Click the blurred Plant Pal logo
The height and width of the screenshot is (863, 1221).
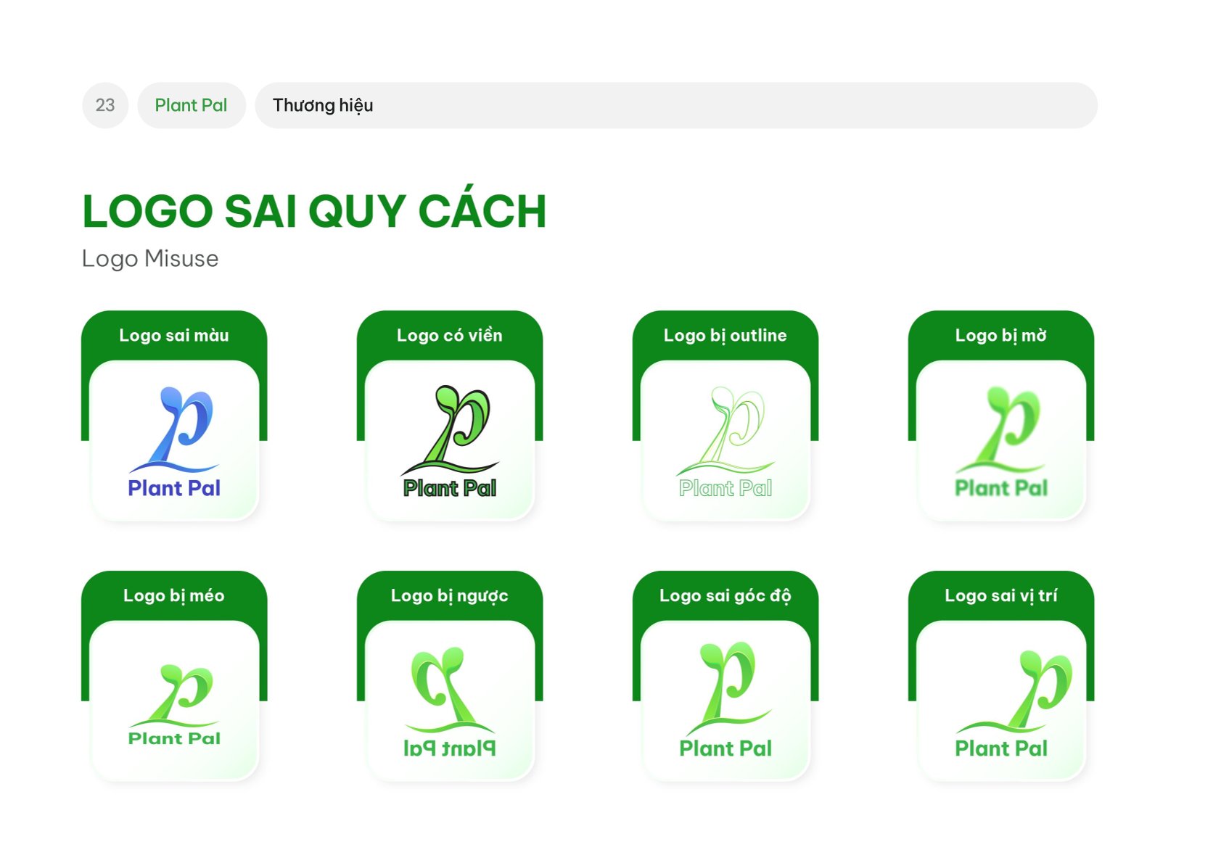point(1001,442)
